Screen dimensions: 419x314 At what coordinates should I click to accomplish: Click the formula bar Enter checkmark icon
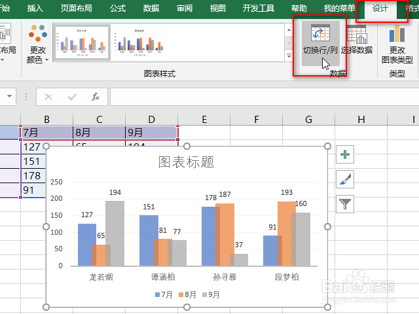(x=72, y=97)
